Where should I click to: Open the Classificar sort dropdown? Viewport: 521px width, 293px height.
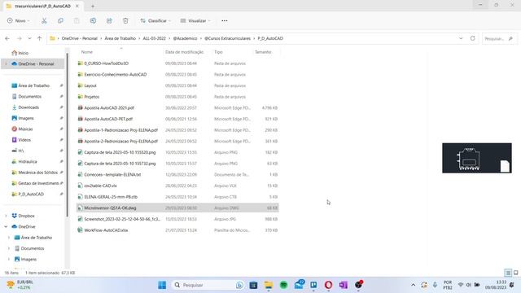[155, 20]
